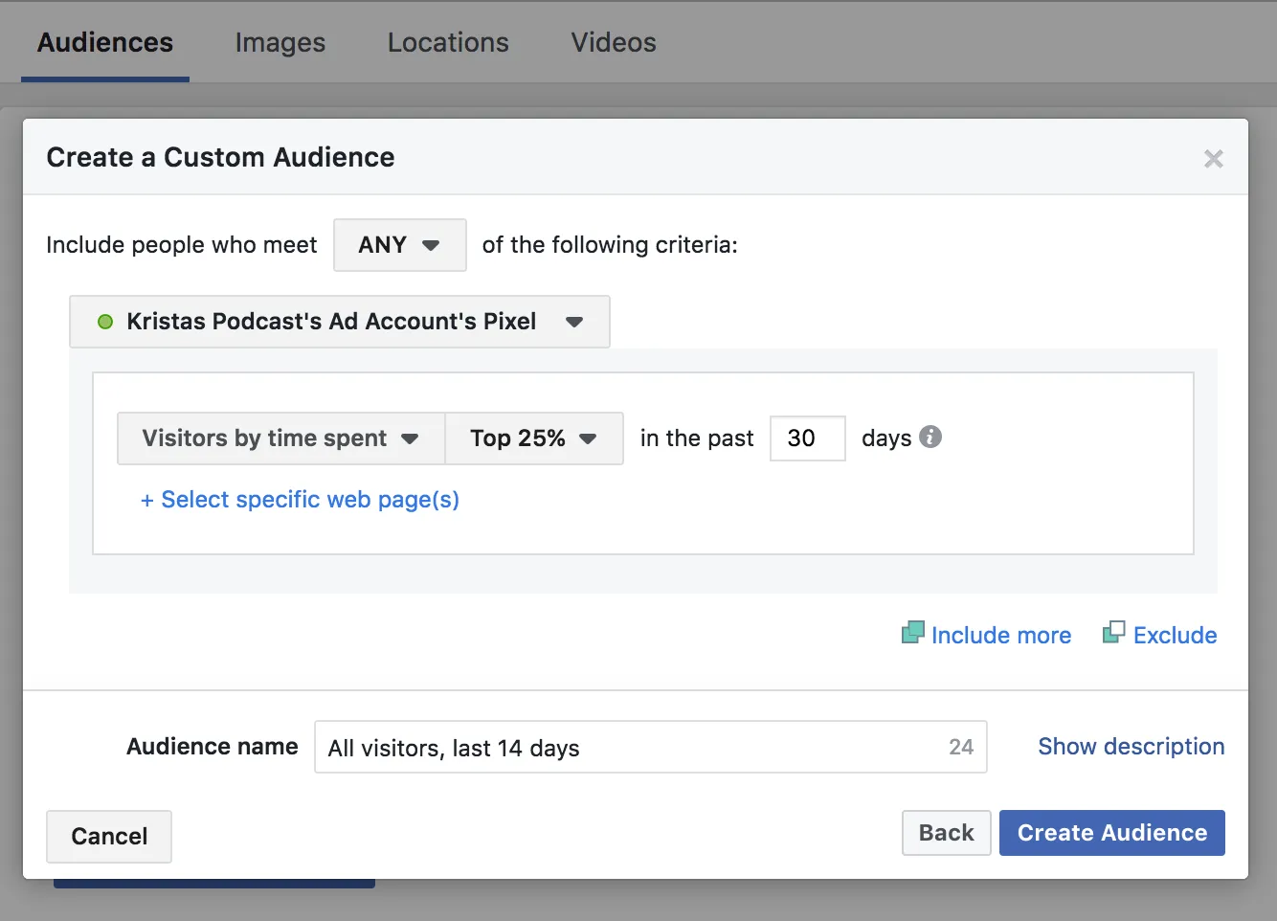Click Show description link
This screenshot has height=921, width=1277.
[1131, 747]
